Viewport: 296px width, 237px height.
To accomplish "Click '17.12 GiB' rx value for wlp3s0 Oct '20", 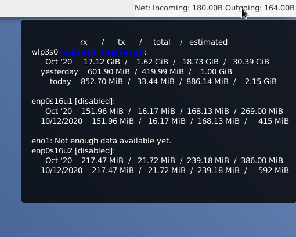I will pos(102,62).
